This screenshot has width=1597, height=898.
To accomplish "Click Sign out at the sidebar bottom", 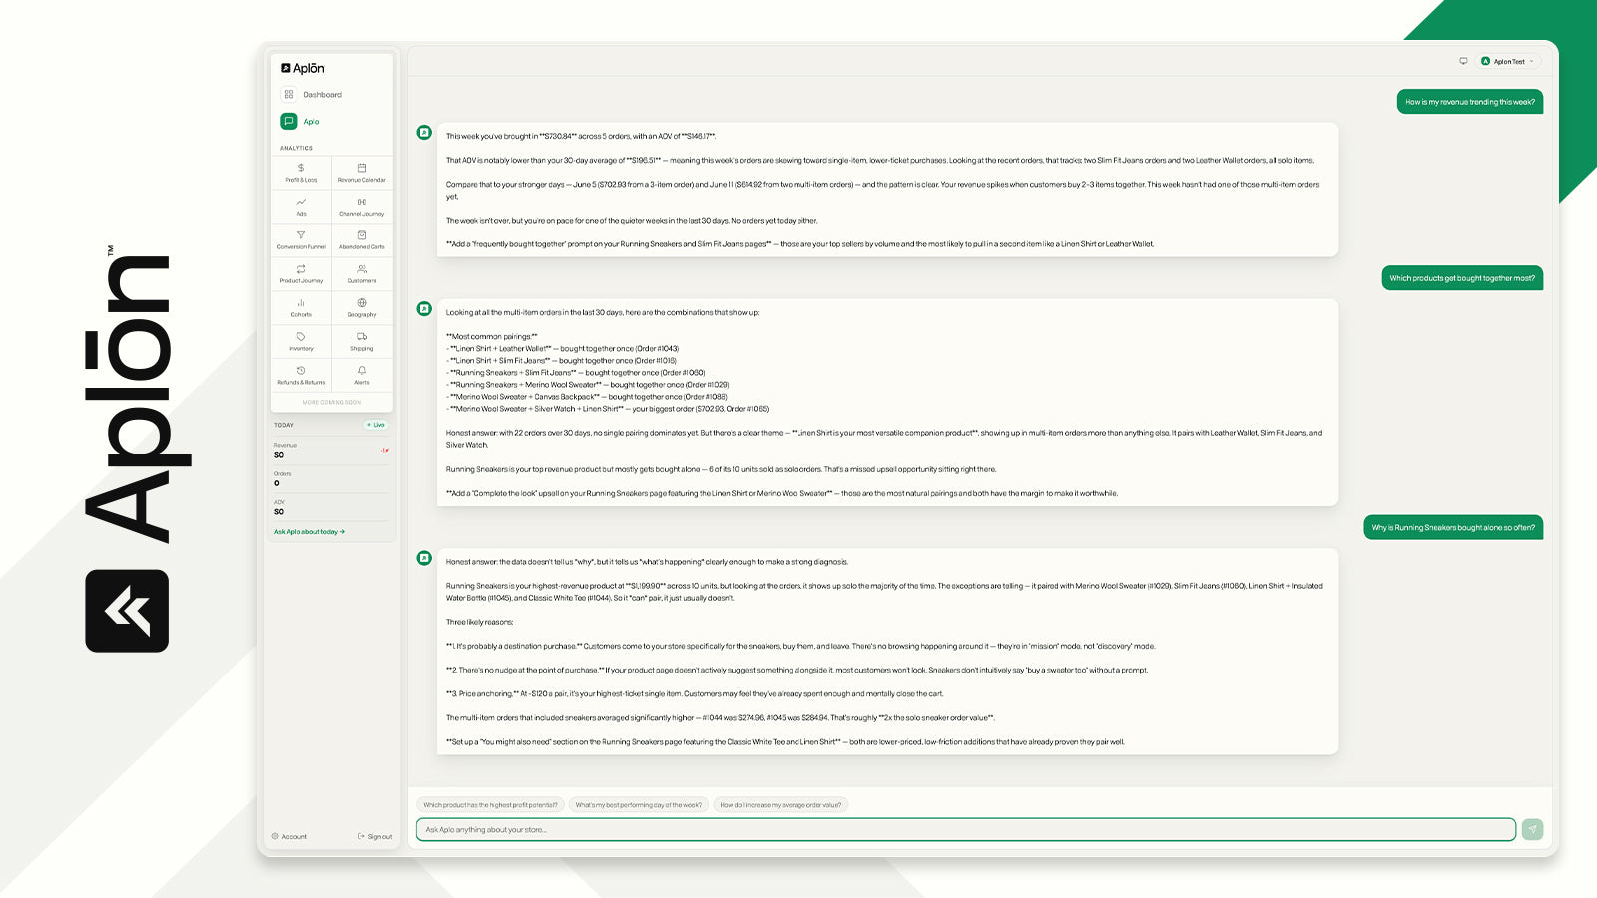I will [x=375, y=836].
